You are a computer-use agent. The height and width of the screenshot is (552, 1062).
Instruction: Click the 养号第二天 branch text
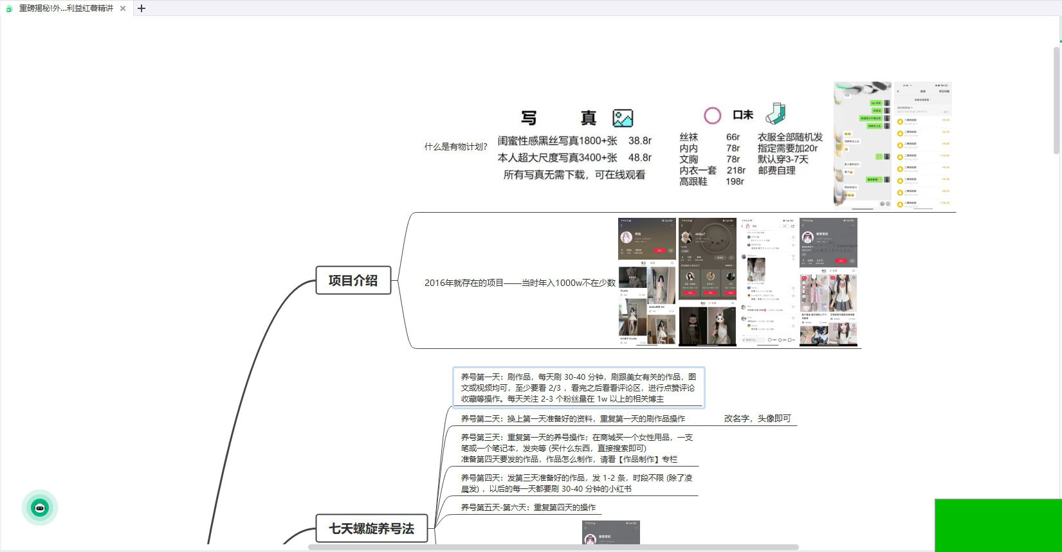coord(572,418)
